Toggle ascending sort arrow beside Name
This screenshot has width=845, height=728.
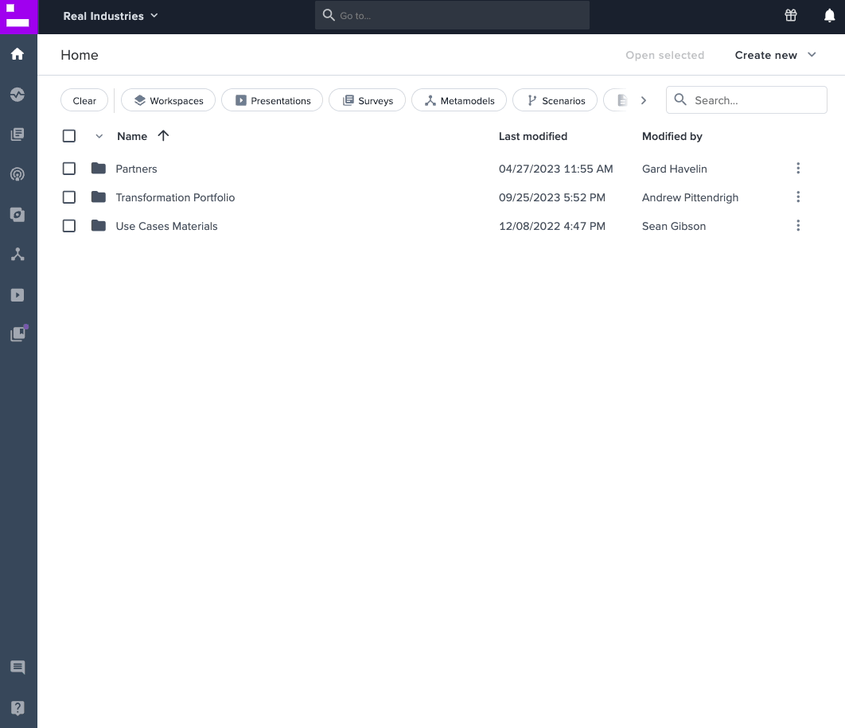point(163,136)
